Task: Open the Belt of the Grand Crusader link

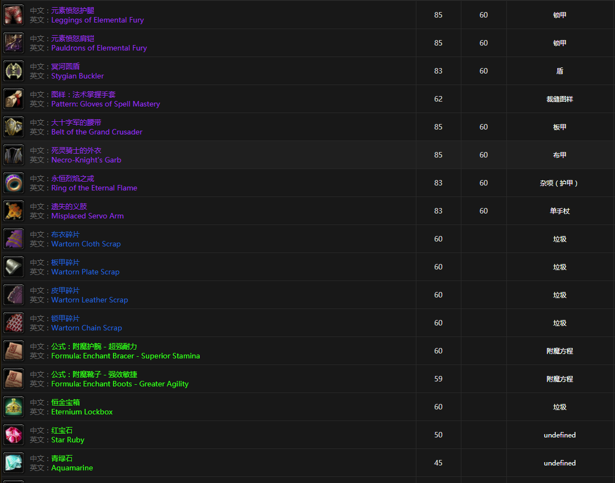Action: point(97,132)
